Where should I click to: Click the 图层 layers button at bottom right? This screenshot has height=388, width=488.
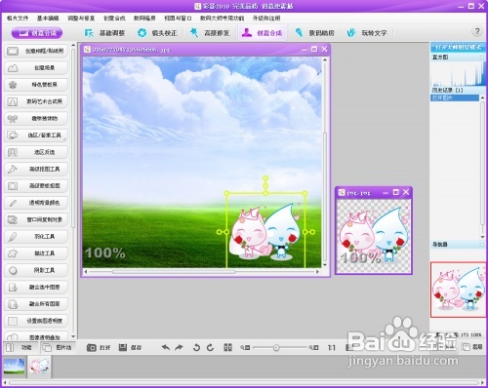[473, 347]
